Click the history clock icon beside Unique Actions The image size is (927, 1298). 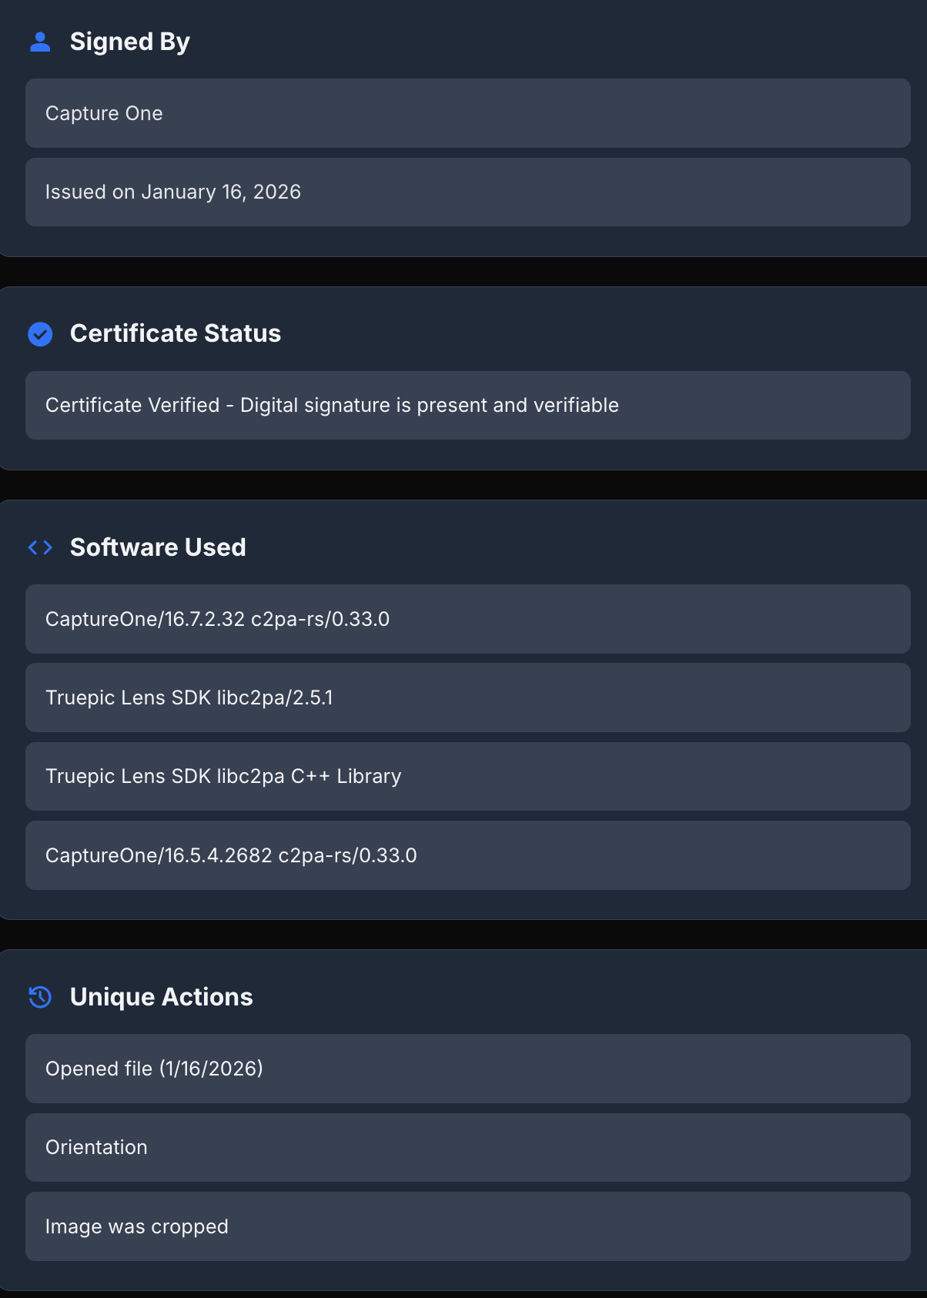pos(40,997)
